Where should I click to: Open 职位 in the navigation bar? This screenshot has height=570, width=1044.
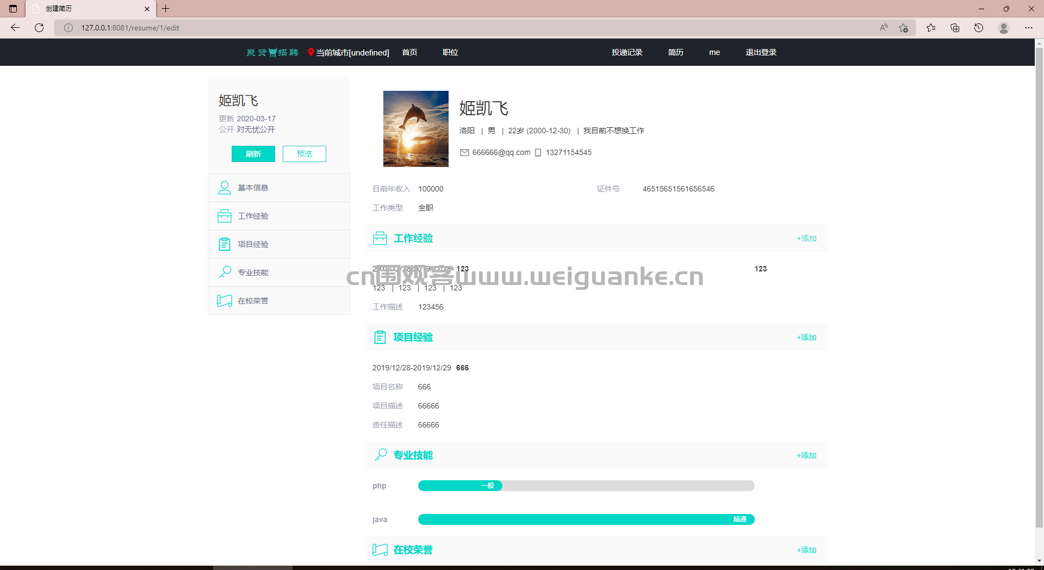point(450,52)
